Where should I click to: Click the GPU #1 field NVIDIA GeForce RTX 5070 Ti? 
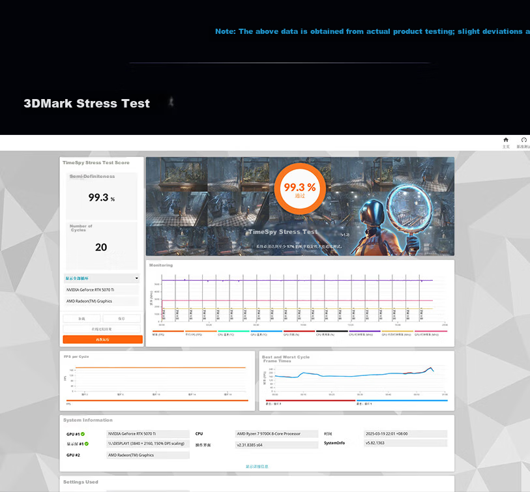tap(148, 434)
